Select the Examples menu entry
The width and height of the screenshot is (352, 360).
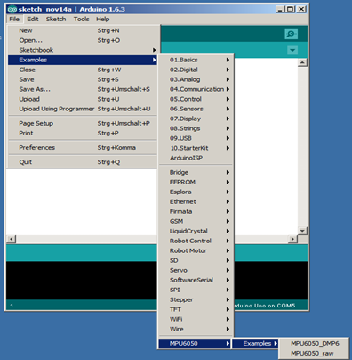coord(83,60)
